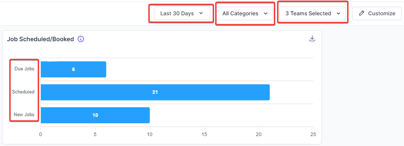Image resolution: width=404 pixels, height=146 pixels.
Task: Click the pencil icon in Customize
Action: (x=362, y=13)
